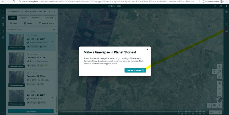The width and height of the screenshot is (229, 115).
Task: Toggle results sort order arrow
Action: point(54,29)
